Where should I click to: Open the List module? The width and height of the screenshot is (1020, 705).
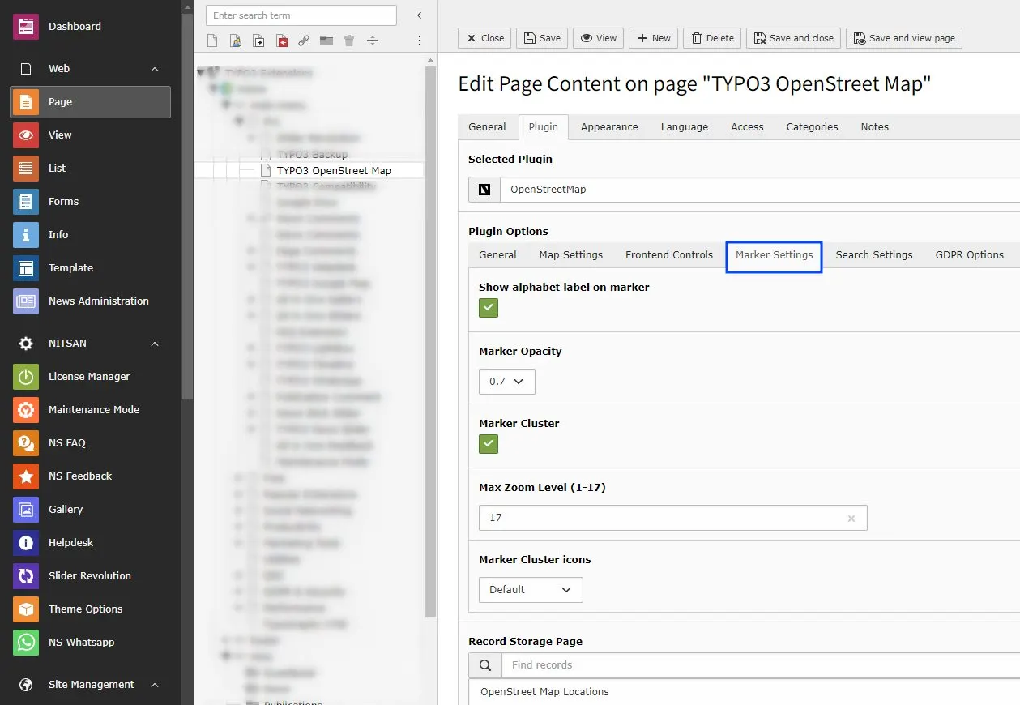coord(91,169)
